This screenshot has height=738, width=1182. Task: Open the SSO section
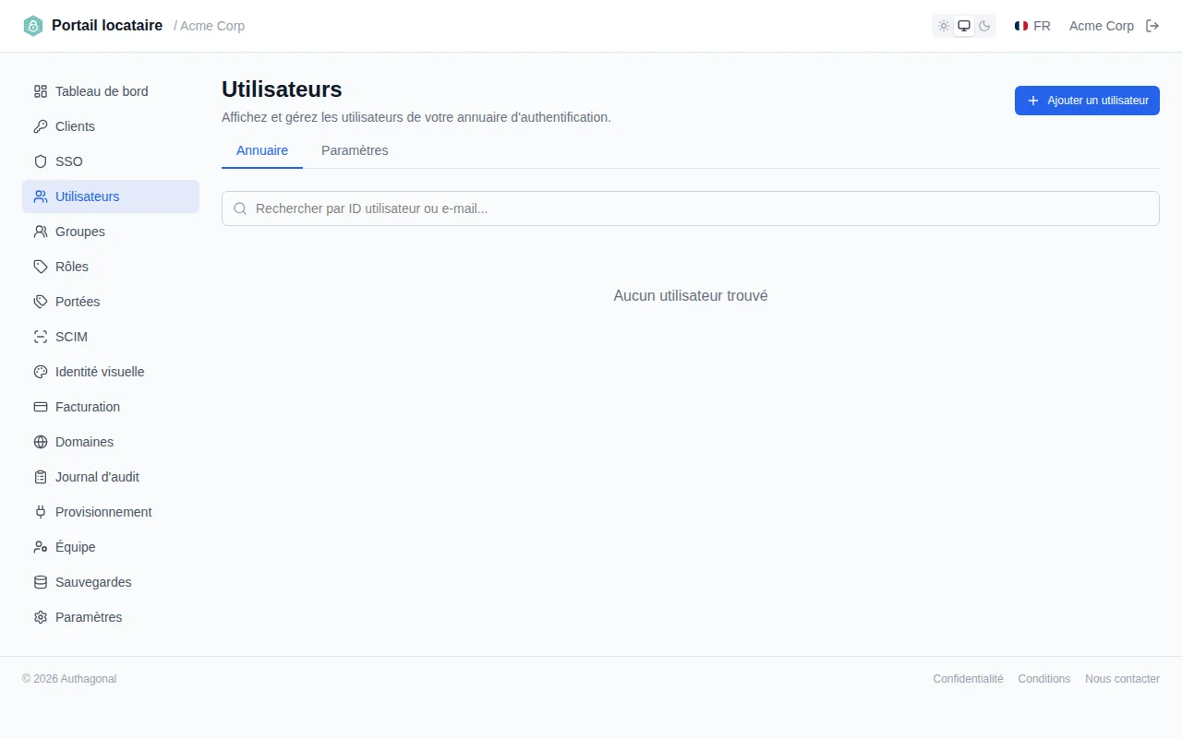coord(111,161)
